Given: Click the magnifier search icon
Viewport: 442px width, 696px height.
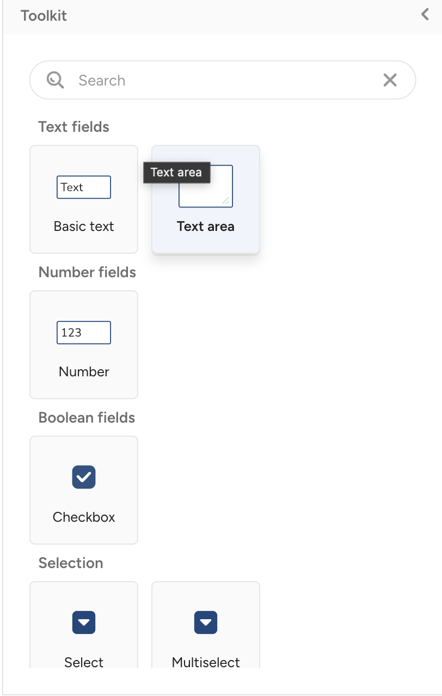Looking at the screenshot, I should (x=55, y=81).
